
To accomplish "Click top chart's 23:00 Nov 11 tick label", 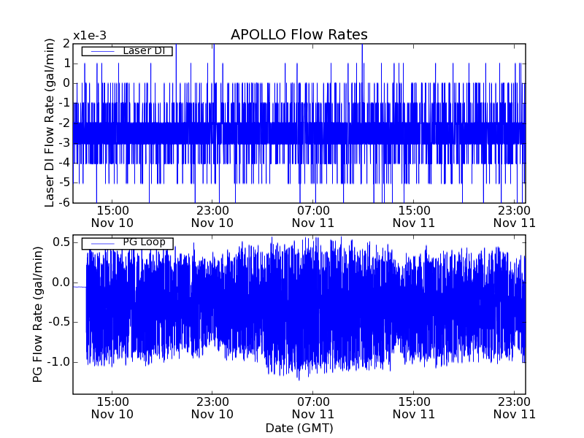I will click(514, 216).
